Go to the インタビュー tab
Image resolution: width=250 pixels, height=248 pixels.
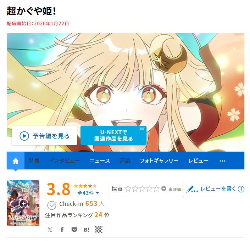[65, 160]
